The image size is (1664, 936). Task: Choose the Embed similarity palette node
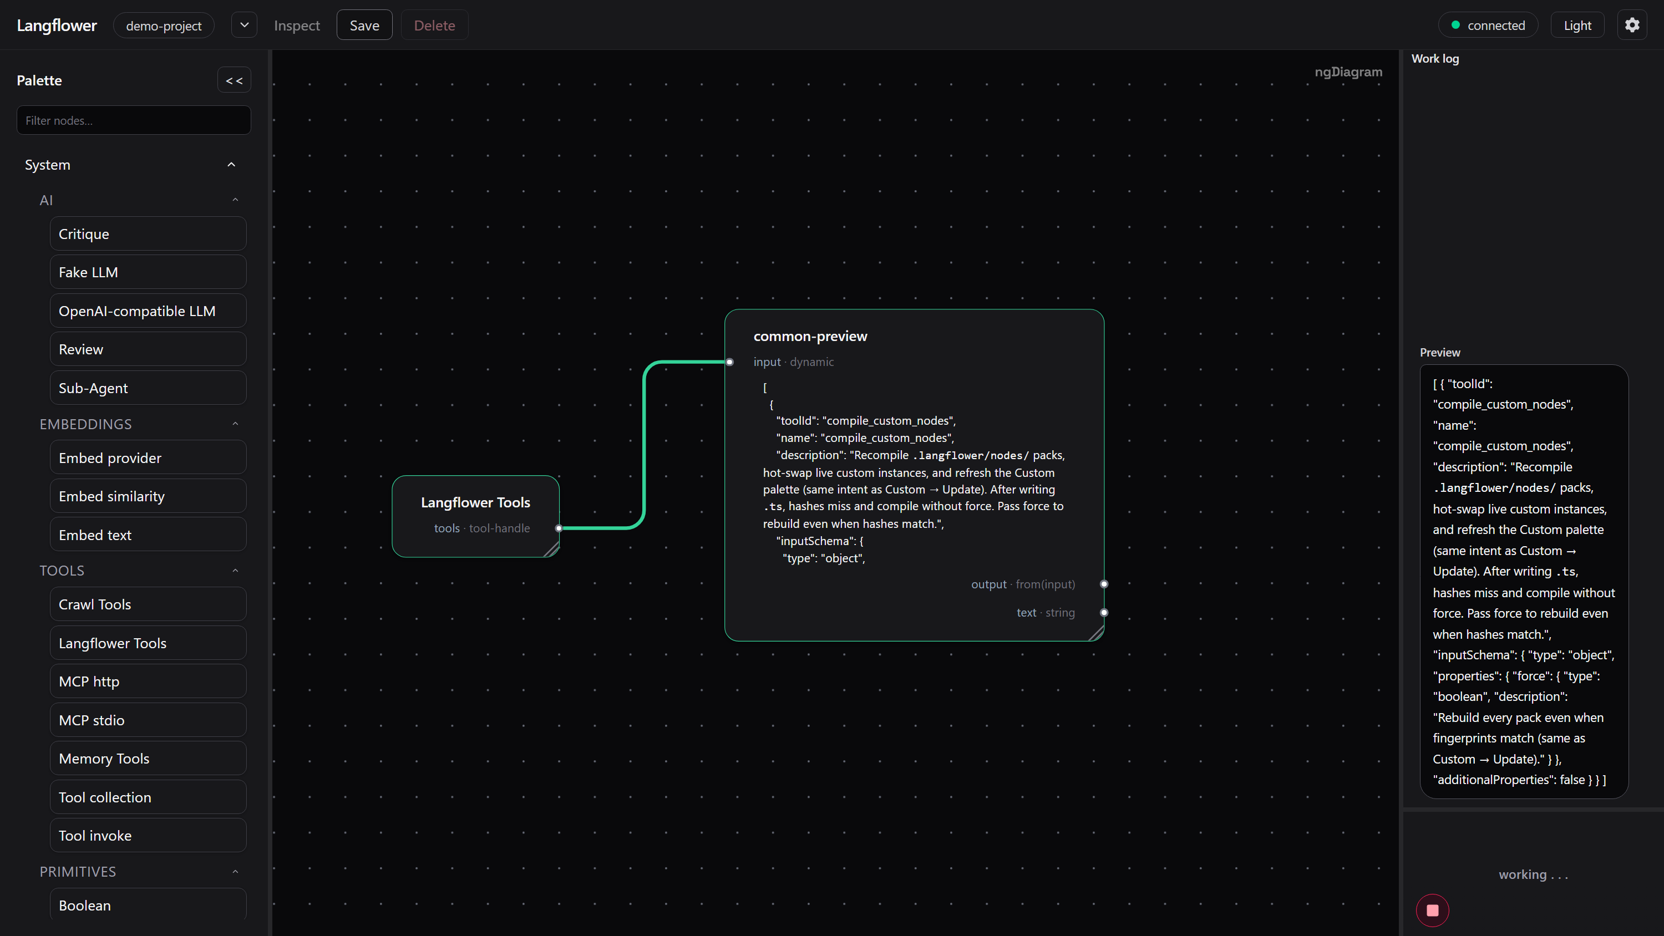pyautogui.click(x=148, y=496)
